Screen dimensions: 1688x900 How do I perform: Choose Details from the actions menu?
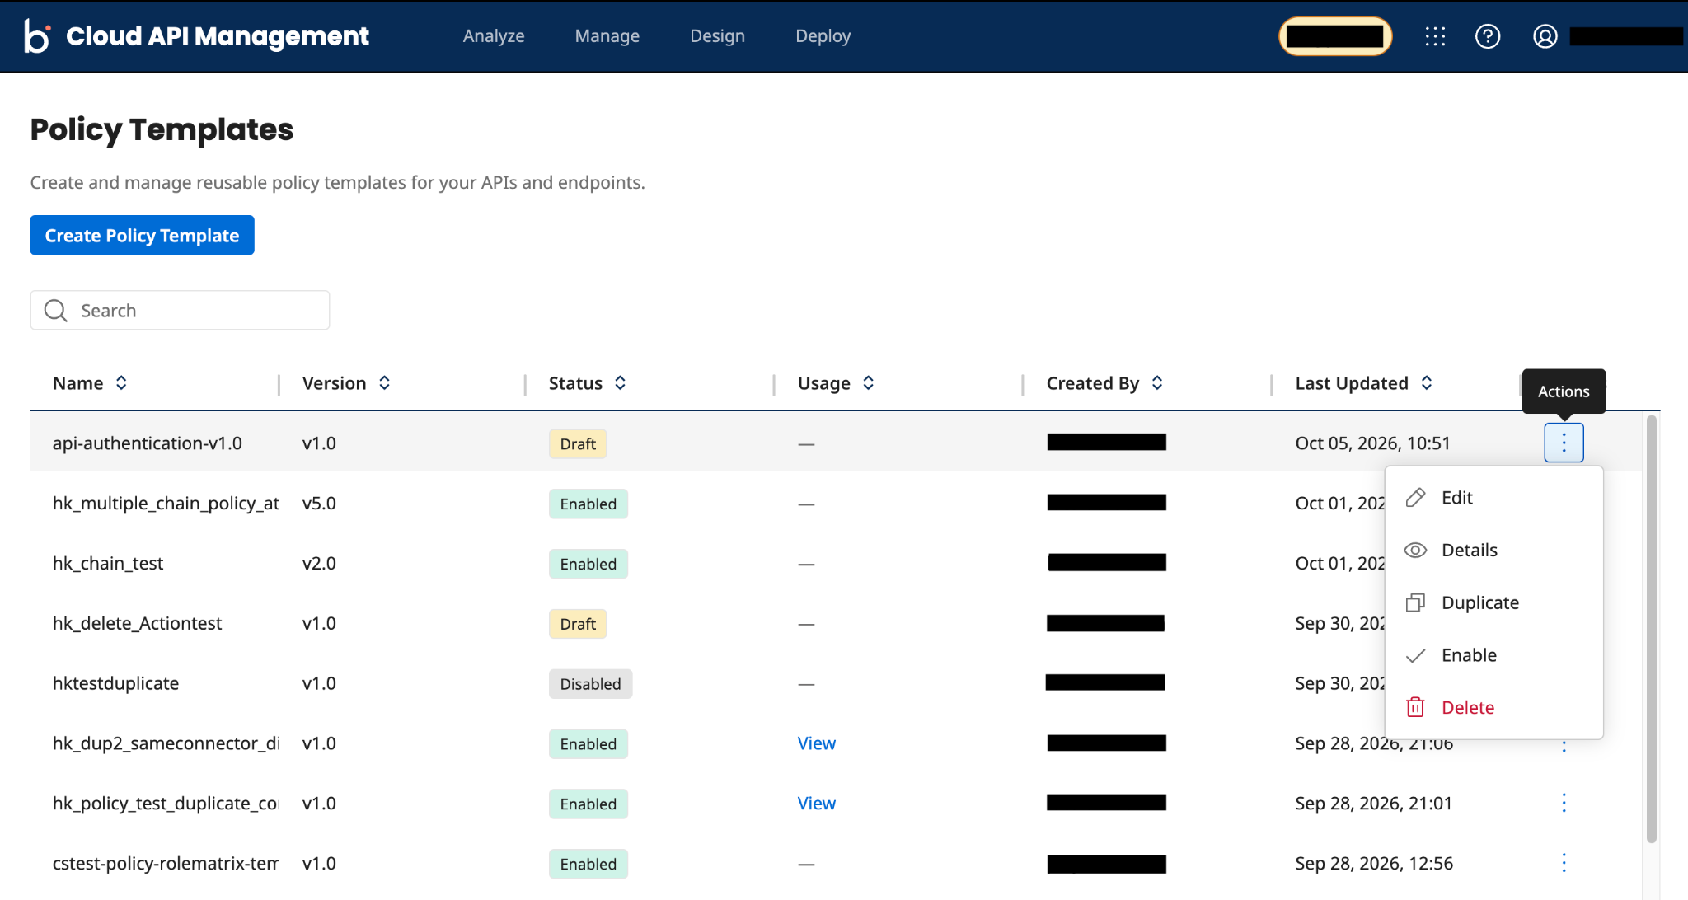(x=1493, y=551)
